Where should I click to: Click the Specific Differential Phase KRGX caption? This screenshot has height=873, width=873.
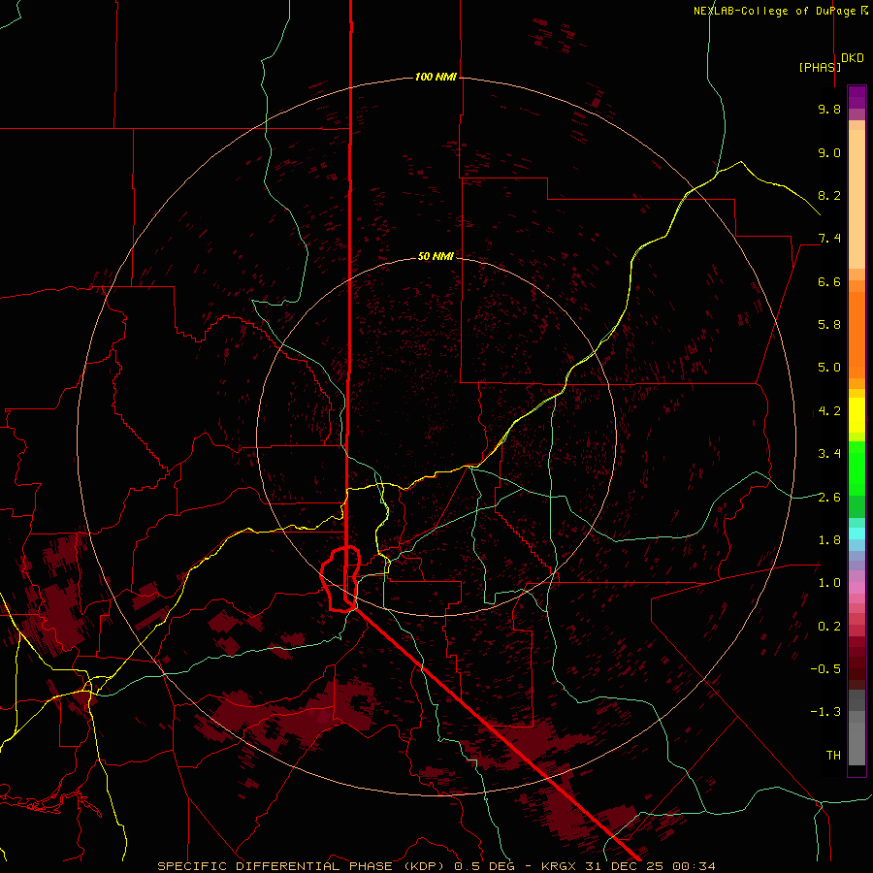coord(436,866)
